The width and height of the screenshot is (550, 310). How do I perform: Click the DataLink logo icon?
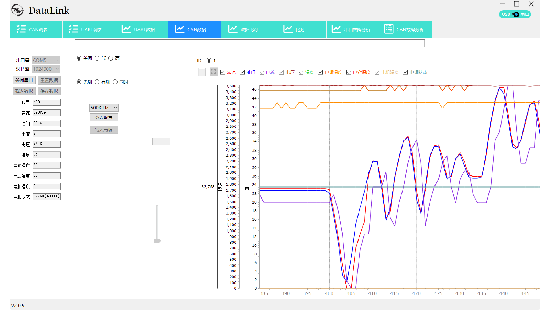(x=18, y=10)
